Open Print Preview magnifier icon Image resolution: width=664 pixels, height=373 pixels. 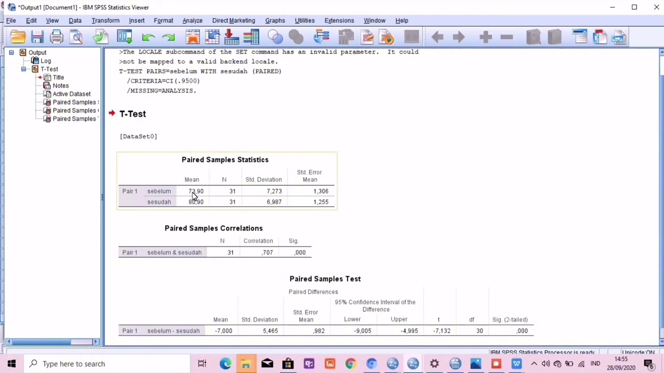pyautogui.click(x=76, y=37)
